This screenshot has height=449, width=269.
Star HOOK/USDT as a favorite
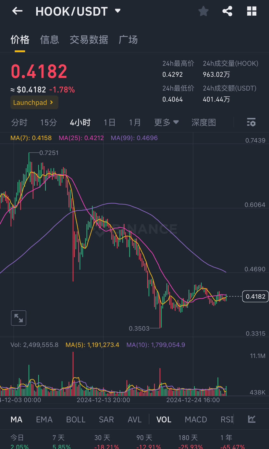tap(203, 11)
